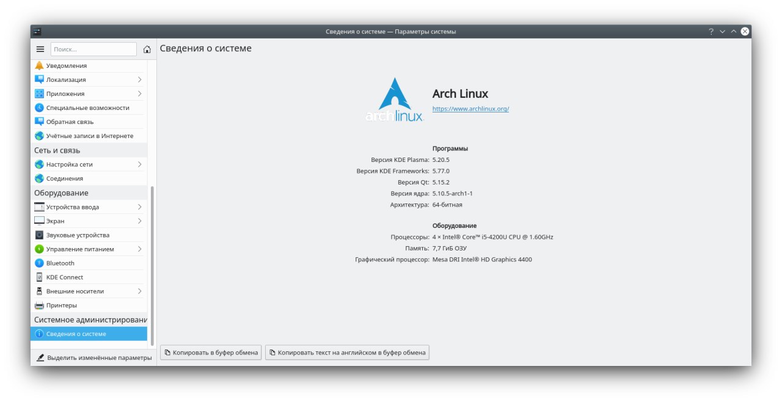Click the Оборудование sidebar section header
The height and width of the screenshot is (402, 782).
[61, 192]
